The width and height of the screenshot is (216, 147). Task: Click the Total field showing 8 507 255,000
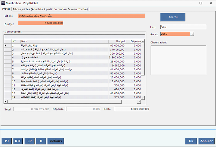point(31,109)
